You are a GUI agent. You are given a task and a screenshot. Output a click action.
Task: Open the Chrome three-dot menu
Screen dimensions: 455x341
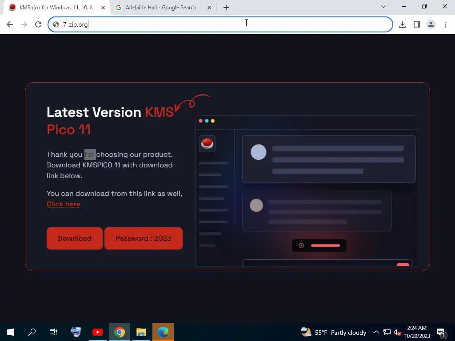(x=445, y=24)
